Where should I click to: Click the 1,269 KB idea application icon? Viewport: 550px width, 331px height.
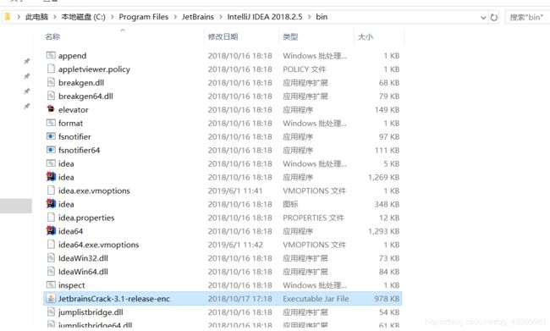(52, 176)
